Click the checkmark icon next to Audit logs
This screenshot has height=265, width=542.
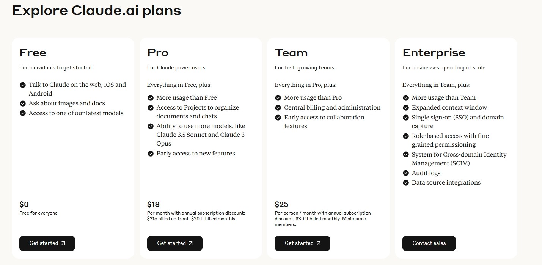coord(406,173)
